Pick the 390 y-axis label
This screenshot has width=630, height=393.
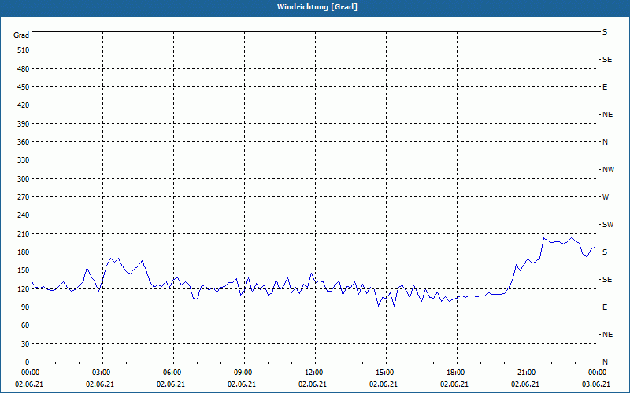click(24, 124)
